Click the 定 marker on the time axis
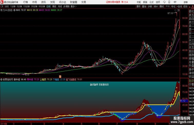 click(x=60, y=76)
